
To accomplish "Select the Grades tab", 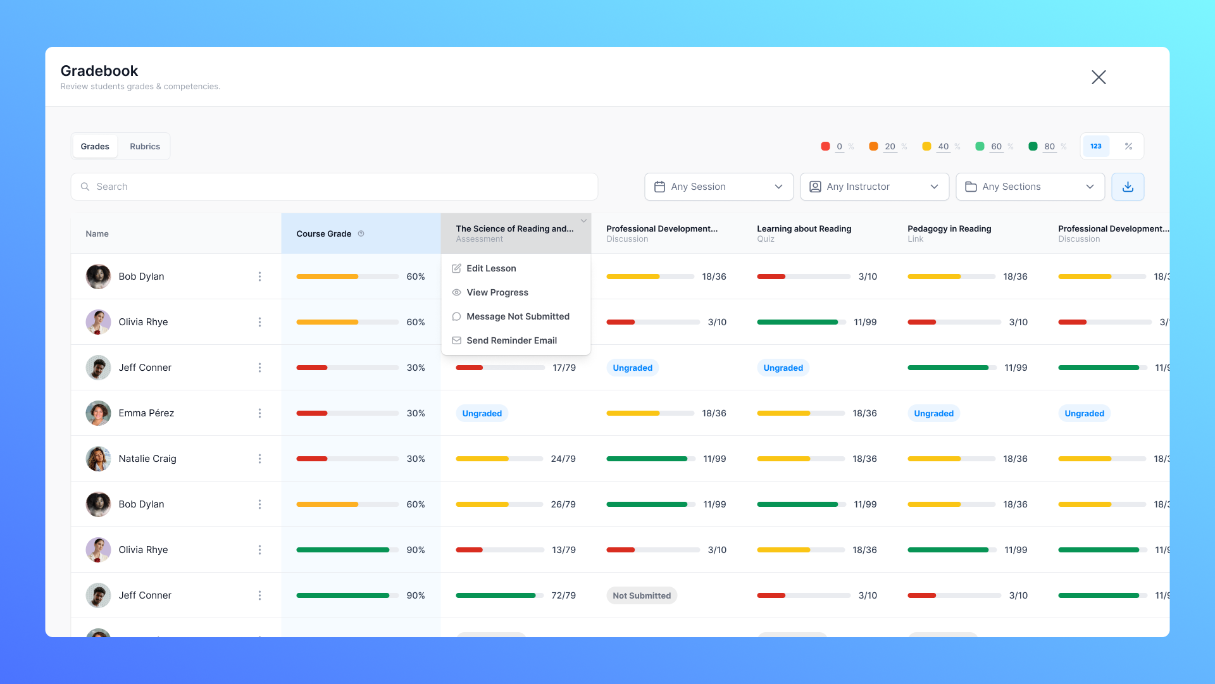I will coord(95,146).
